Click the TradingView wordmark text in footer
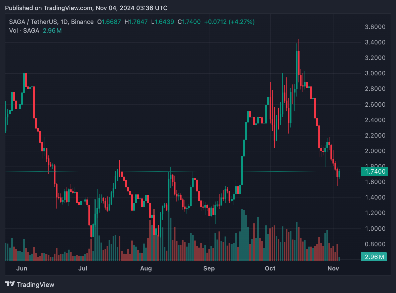The width and height of the screenshot is (396, 293). [35, 285]
